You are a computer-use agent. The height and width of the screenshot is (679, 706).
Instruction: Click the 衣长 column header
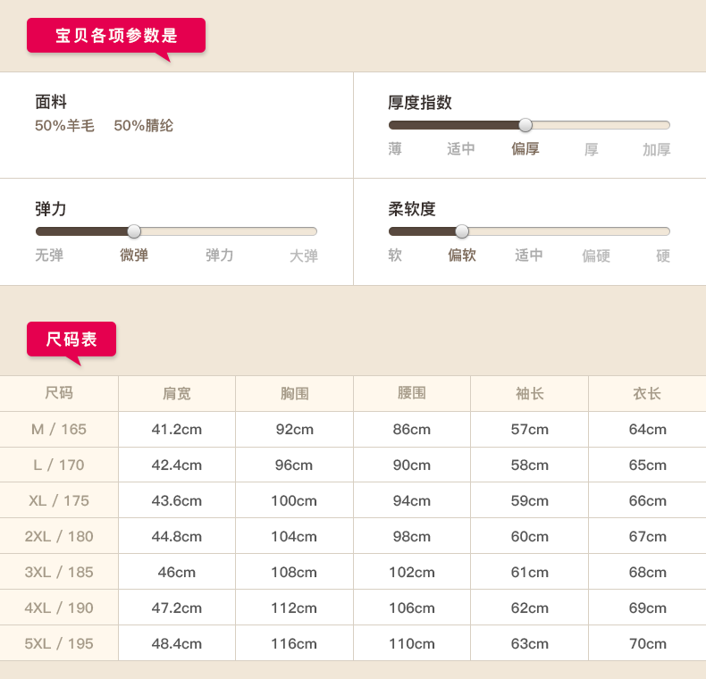tap(647, 393)
